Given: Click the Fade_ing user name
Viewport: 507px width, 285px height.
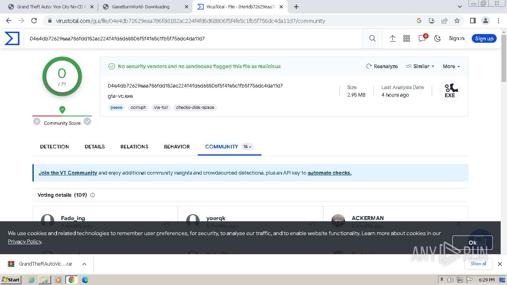Looking at the screenshot, I should pos(73,218).
